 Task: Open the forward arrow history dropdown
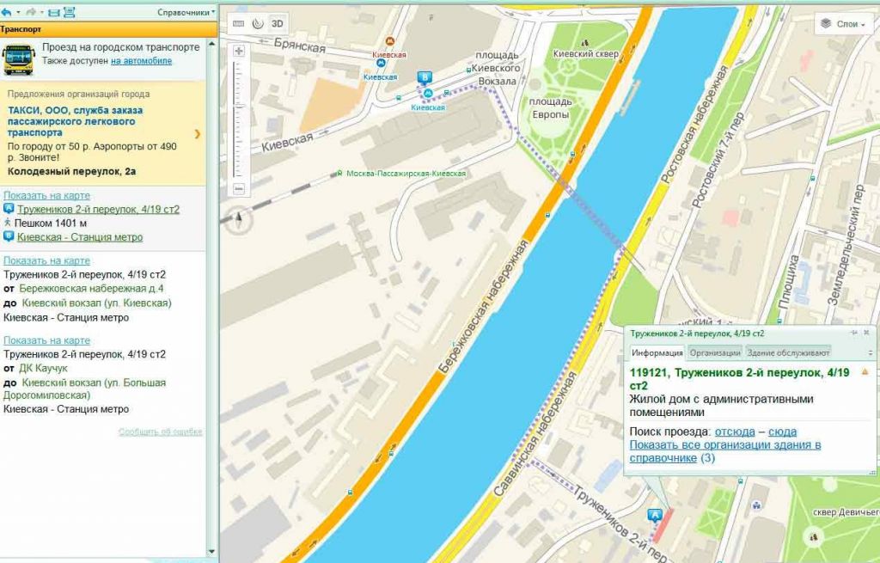41,12
